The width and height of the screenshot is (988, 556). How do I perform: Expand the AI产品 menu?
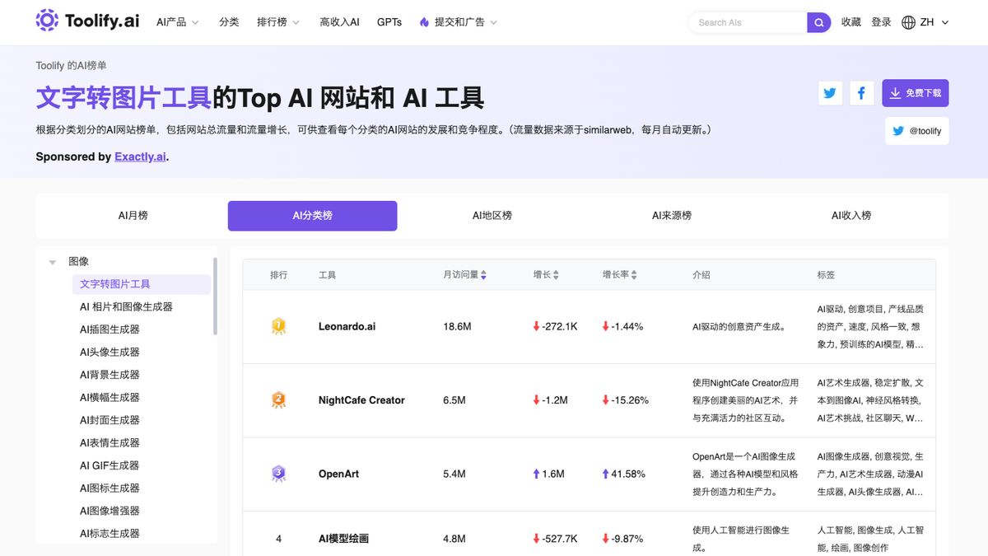[178, 22]
